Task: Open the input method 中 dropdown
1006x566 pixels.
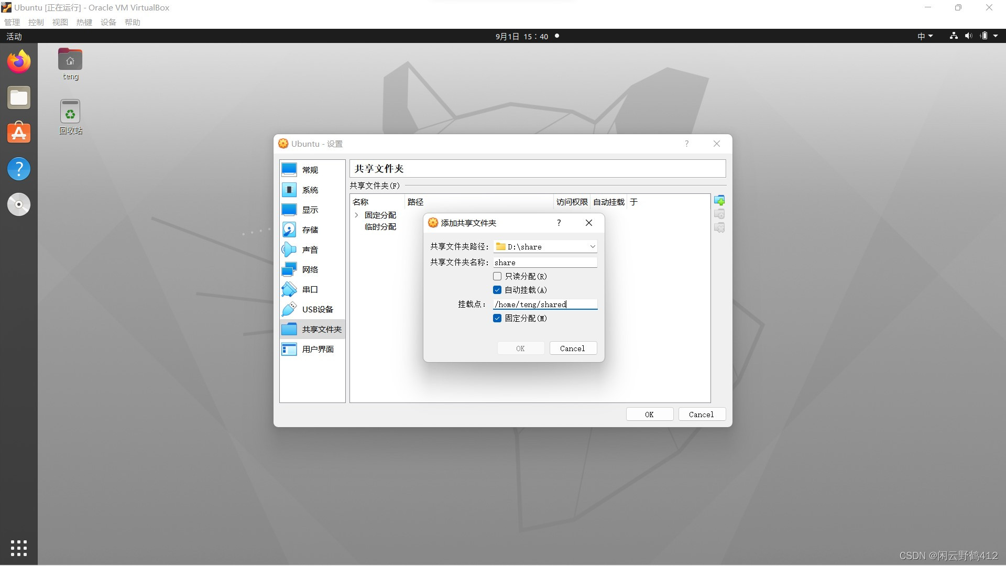Action: 925,36
